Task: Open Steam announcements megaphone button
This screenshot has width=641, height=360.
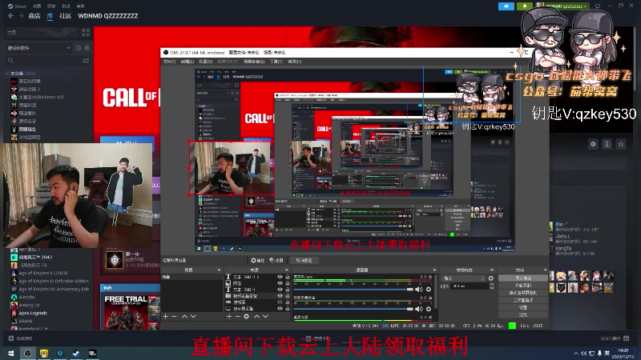Action: pos(506,6)
